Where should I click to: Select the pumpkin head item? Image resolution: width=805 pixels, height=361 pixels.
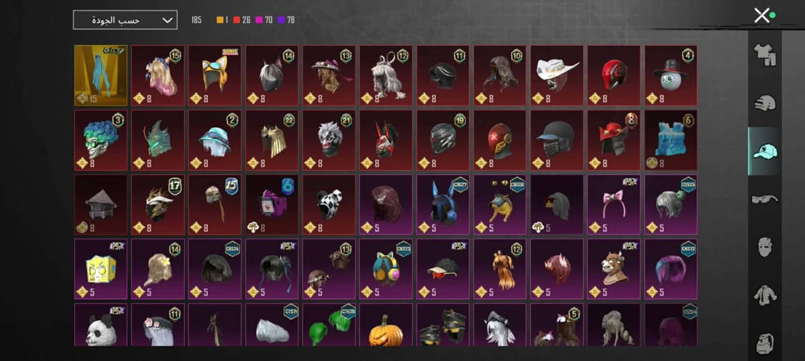[386, 325]
